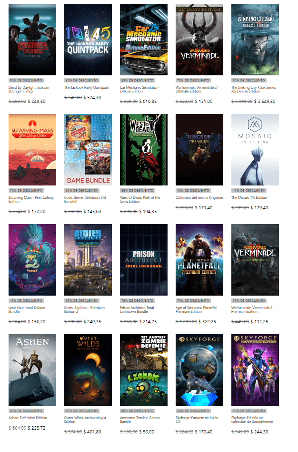
Task: Click the Surviving Mars First Colony cover
Action: [32, 150]
